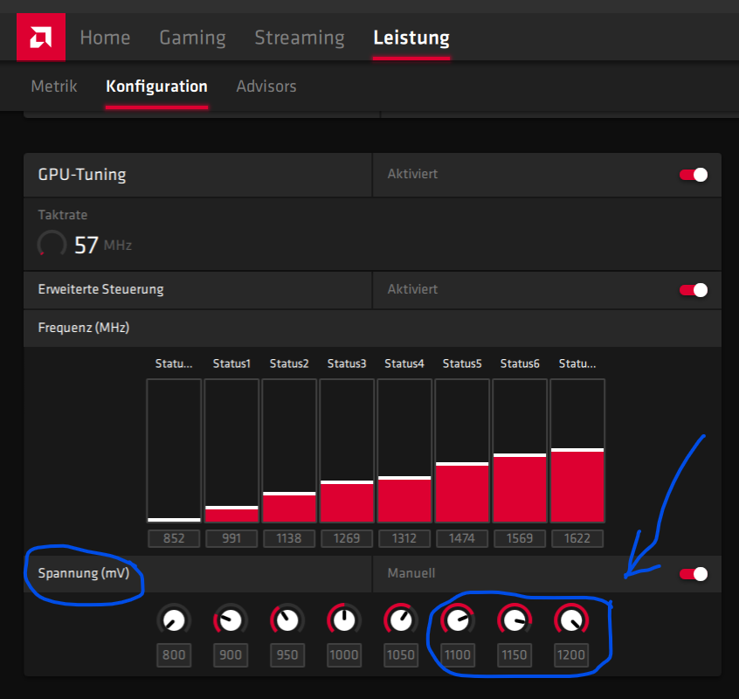739x699 pixels.
Task: Click the 1569 frequency input field
Action: (x=520, y=538)
